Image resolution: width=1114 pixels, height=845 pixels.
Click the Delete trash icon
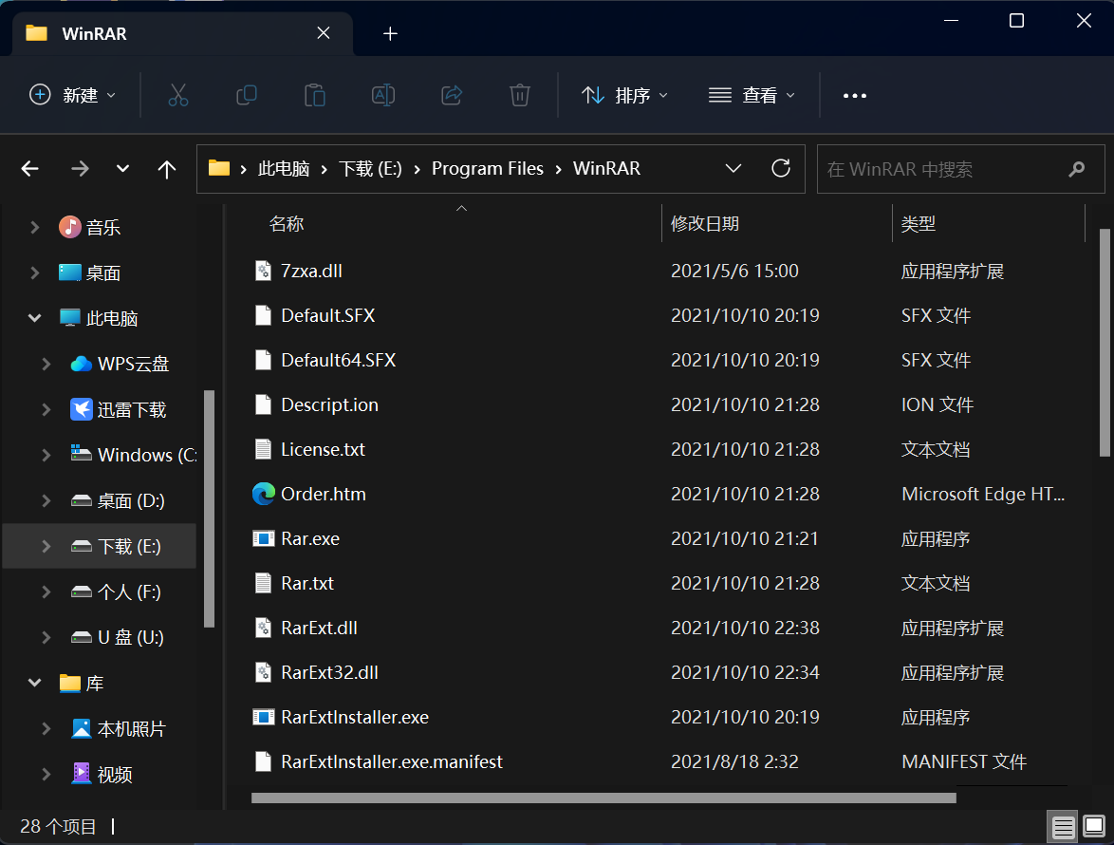[x=520, y=95]
